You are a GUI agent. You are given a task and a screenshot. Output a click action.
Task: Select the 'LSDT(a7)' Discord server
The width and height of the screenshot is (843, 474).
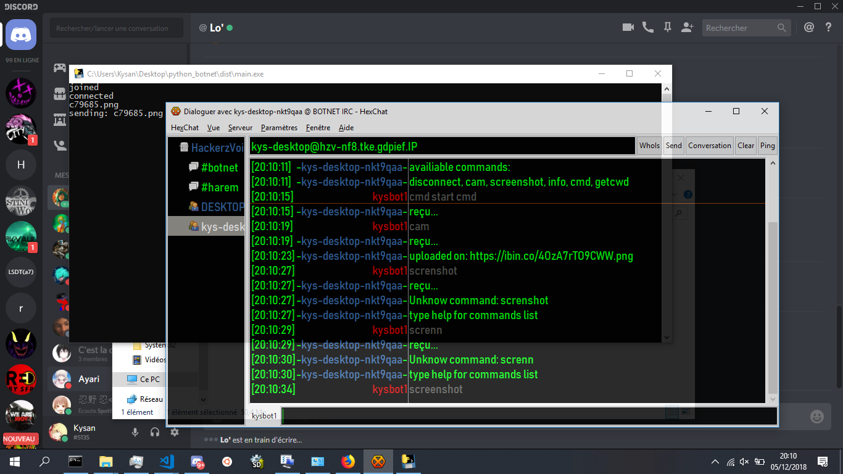pyautogui.click(x=21, y=272)
